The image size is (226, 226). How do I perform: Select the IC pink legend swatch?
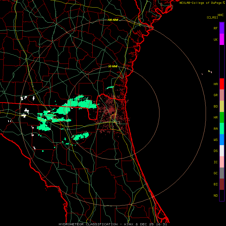pos(222,162)
